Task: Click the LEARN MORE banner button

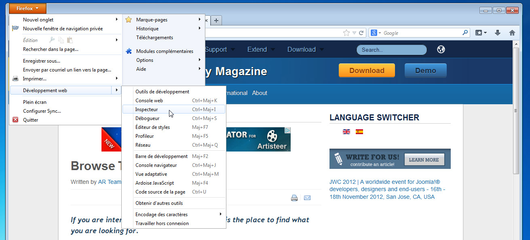Action: point(424,160)
